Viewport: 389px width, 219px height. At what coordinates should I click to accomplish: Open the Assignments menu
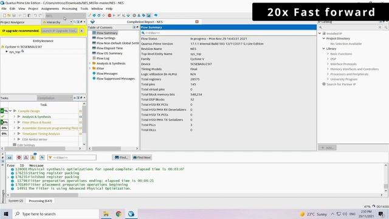click(x=50, y=9)
